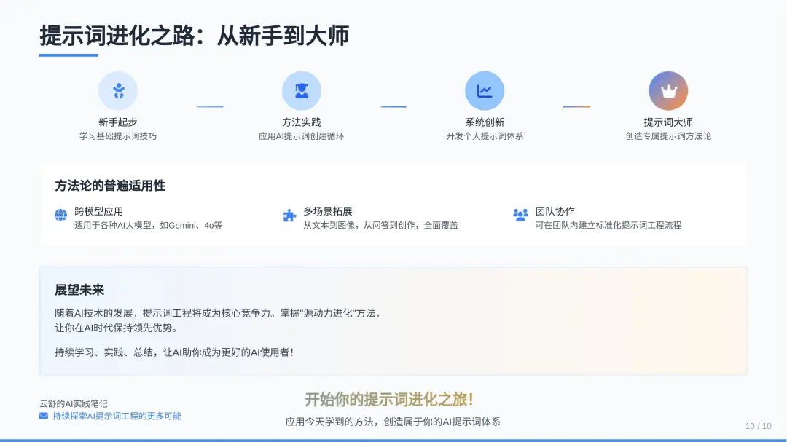
Task: Click the group icon beside 团队协作
Action: [520, 216]
